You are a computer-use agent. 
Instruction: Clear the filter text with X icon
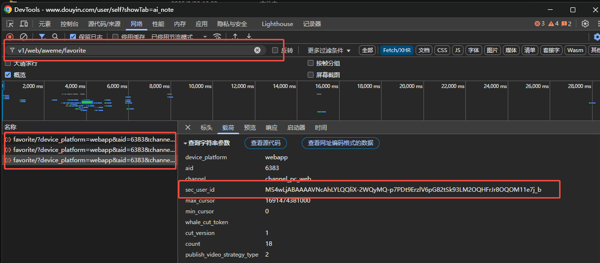[x=257, y=50]
